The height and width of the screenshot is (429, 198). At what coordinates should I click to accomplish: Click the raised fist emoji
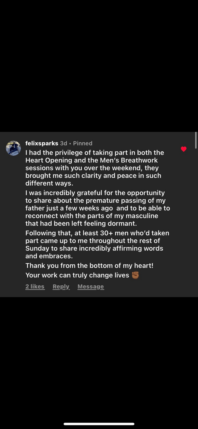pyautogui.click(x=135, y=275)
